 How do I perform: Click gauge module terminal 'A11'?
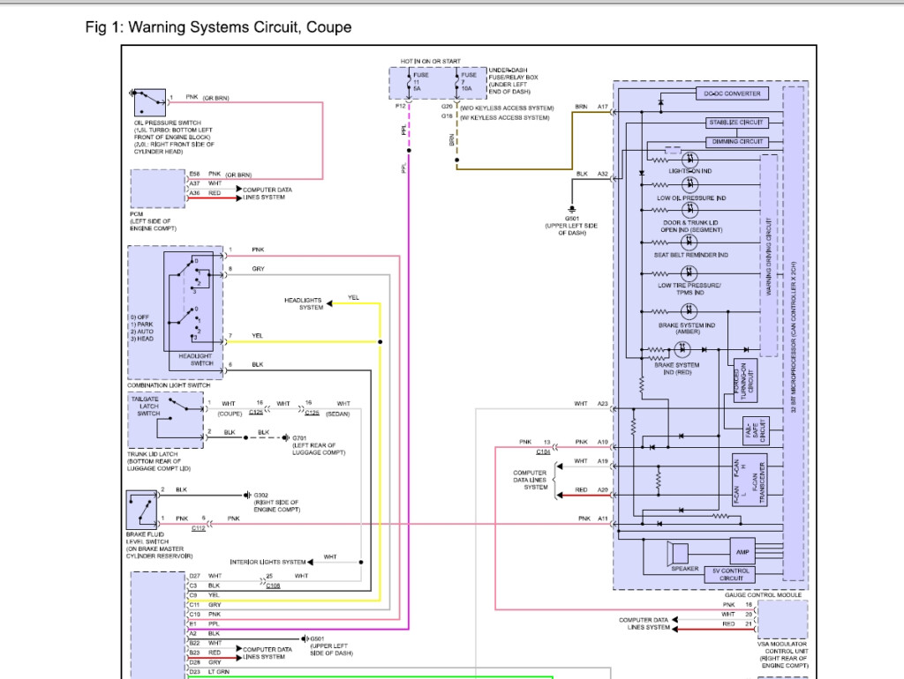tap(602, 519)
